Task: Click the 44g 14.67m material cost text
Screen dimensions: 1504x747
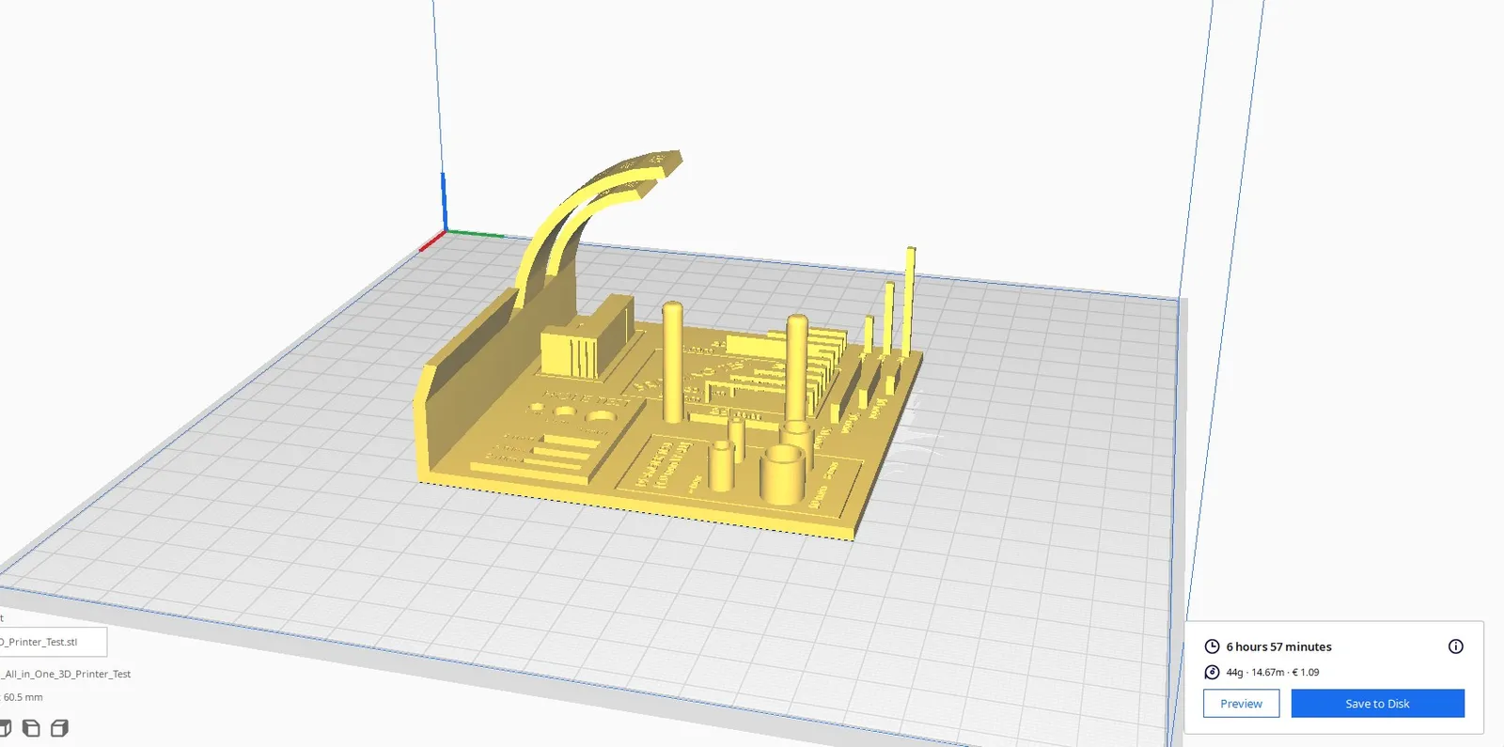Action: coord(1272,672)
